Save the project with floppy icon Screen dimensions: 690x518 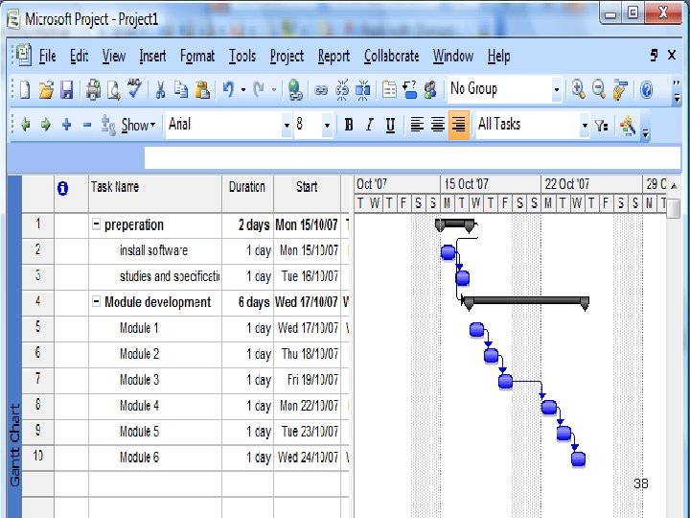(66, 90)
